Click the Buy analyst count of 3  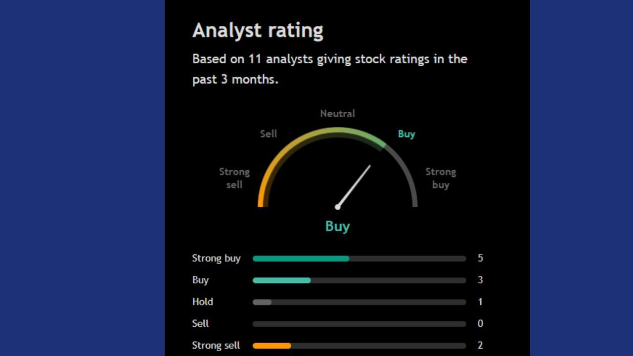coord(480,280)
